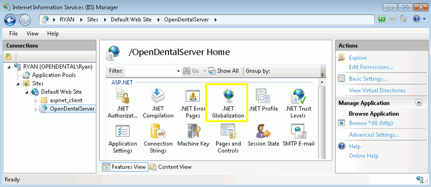Open the SMTP E-mail feature
The height and width of the screenshot is (187, 431).
click(x=299, y=135)
